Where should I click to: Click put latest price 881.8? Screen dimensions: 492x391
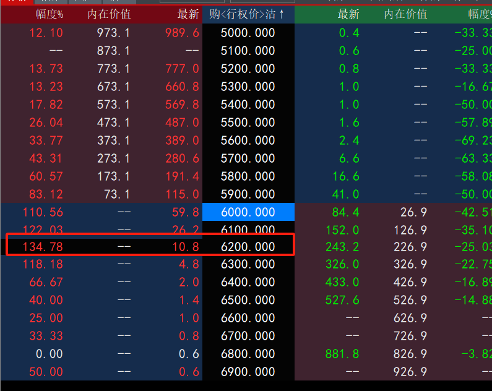coord(342,354)
